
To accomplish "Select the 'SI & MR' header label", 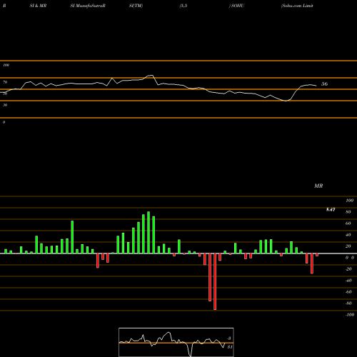I will point(38,6).
